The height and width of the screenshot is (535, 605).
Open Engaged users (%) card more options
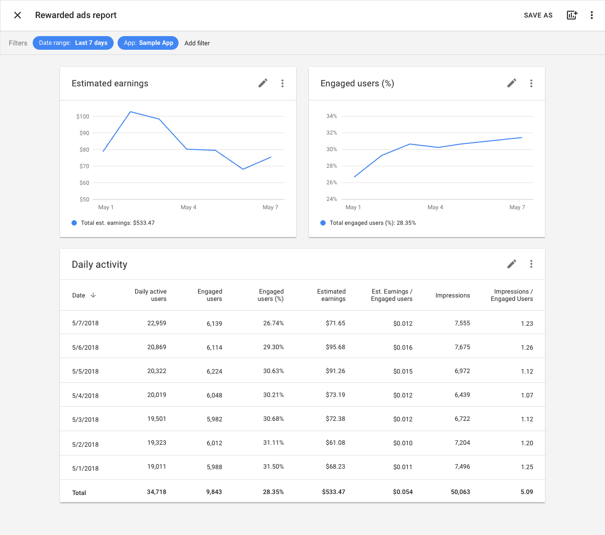(x=531, y=83)
